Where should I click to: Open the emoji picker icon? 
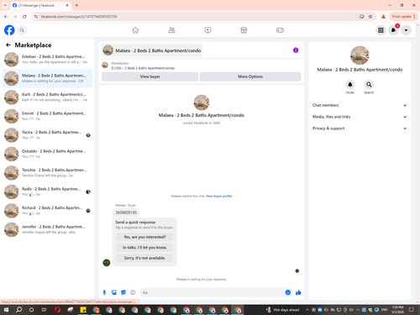(288, 292)
